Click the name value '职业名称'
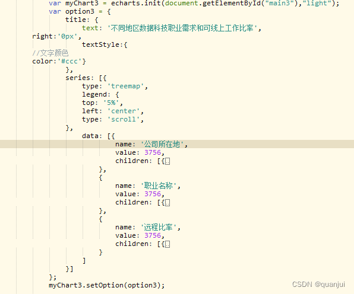The width and height of the screenshot is (354, 294). (158, 186)
